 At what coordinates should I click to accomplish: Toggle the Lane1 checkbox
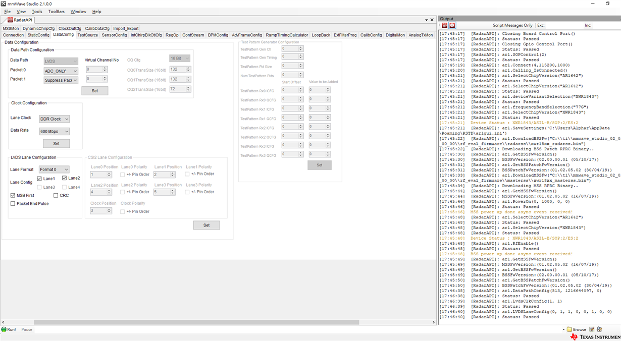point(40,179)
